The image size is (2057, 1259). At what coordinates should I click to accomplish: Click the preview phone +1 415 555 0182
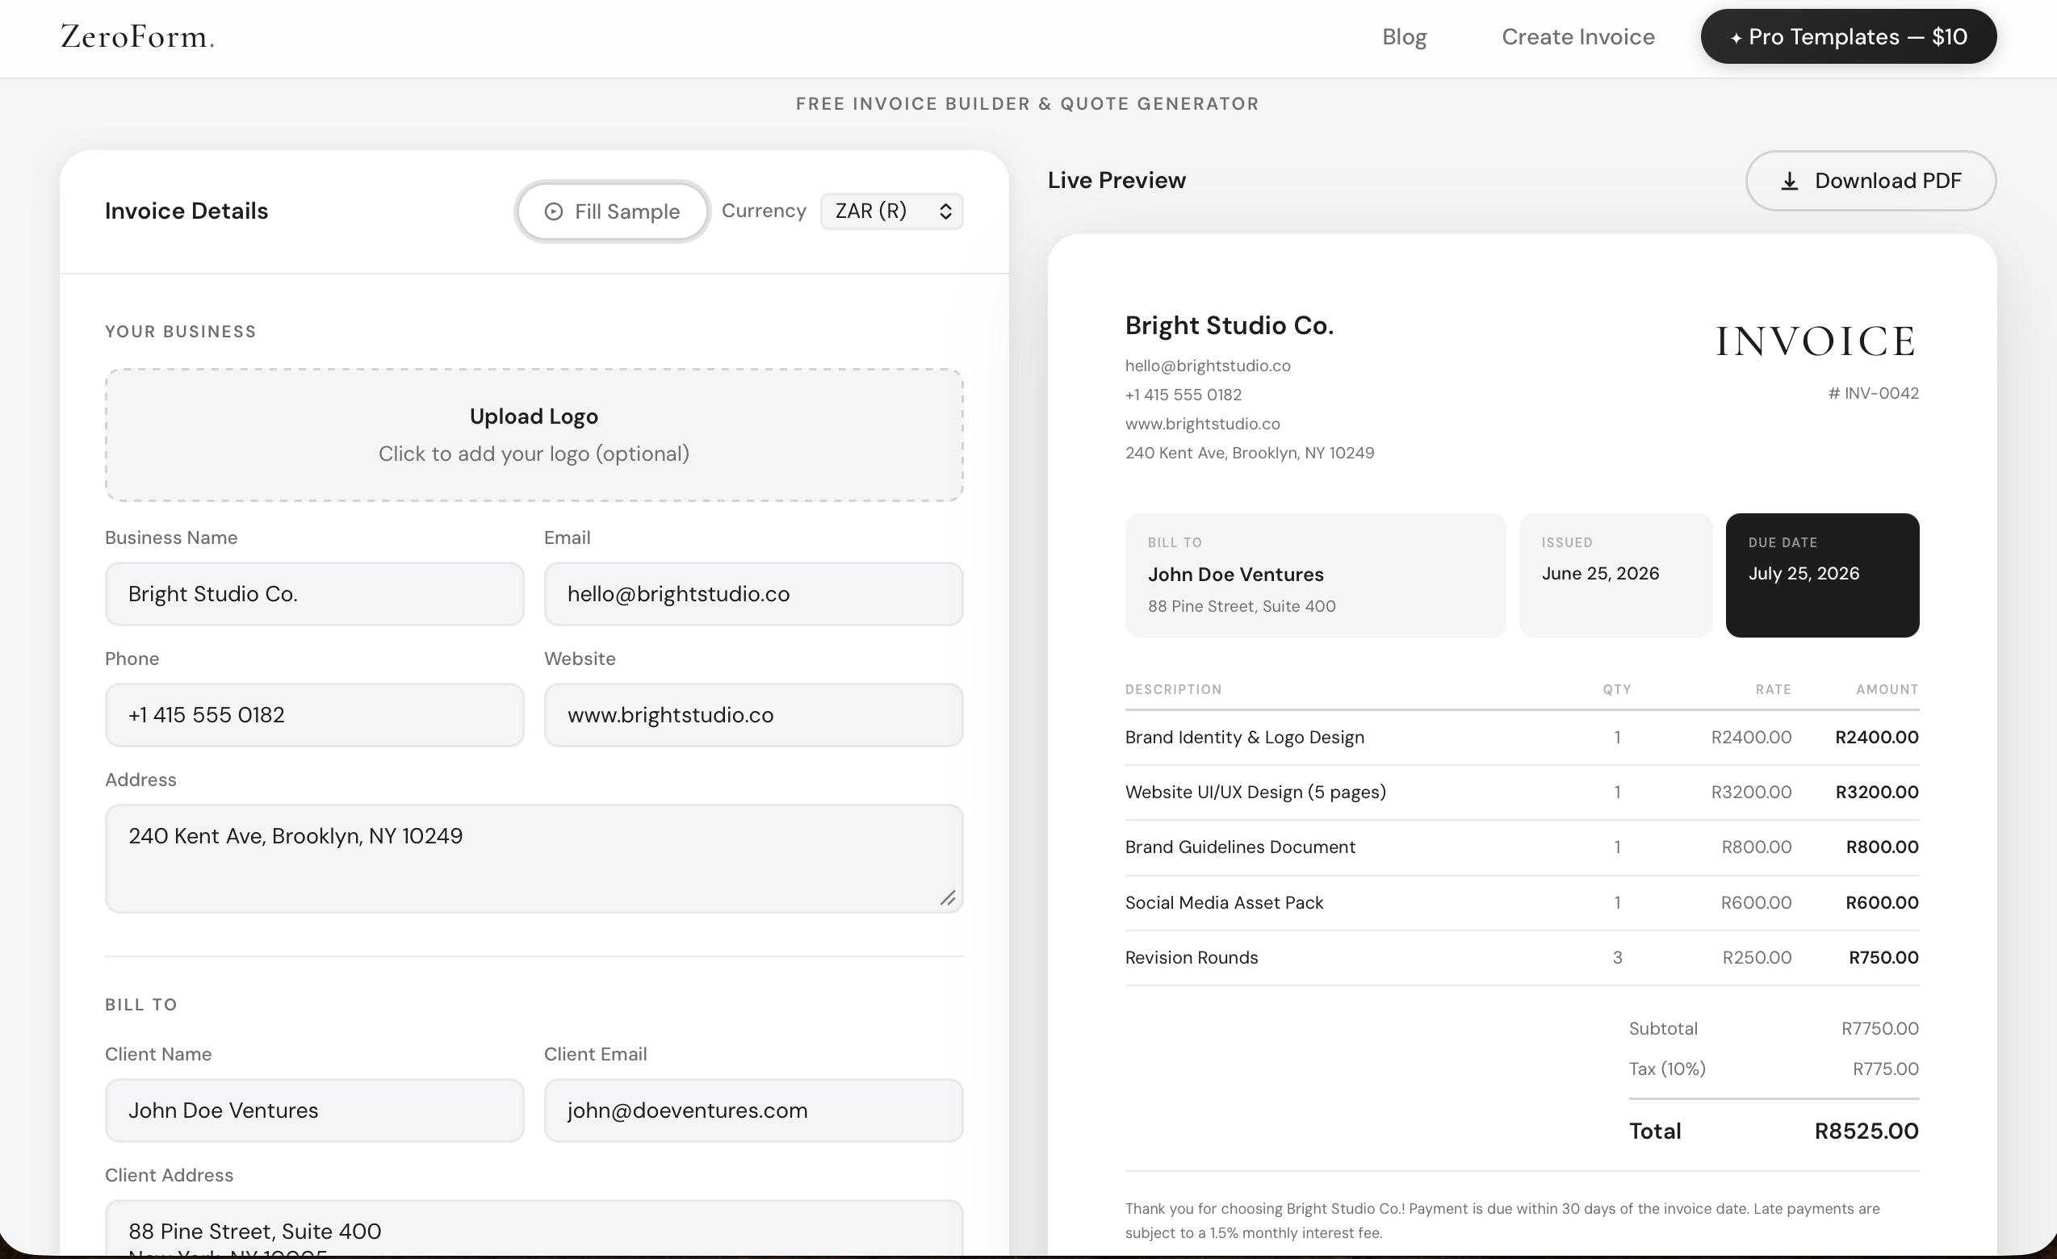pyautogui.click(x=1183, y=395)
